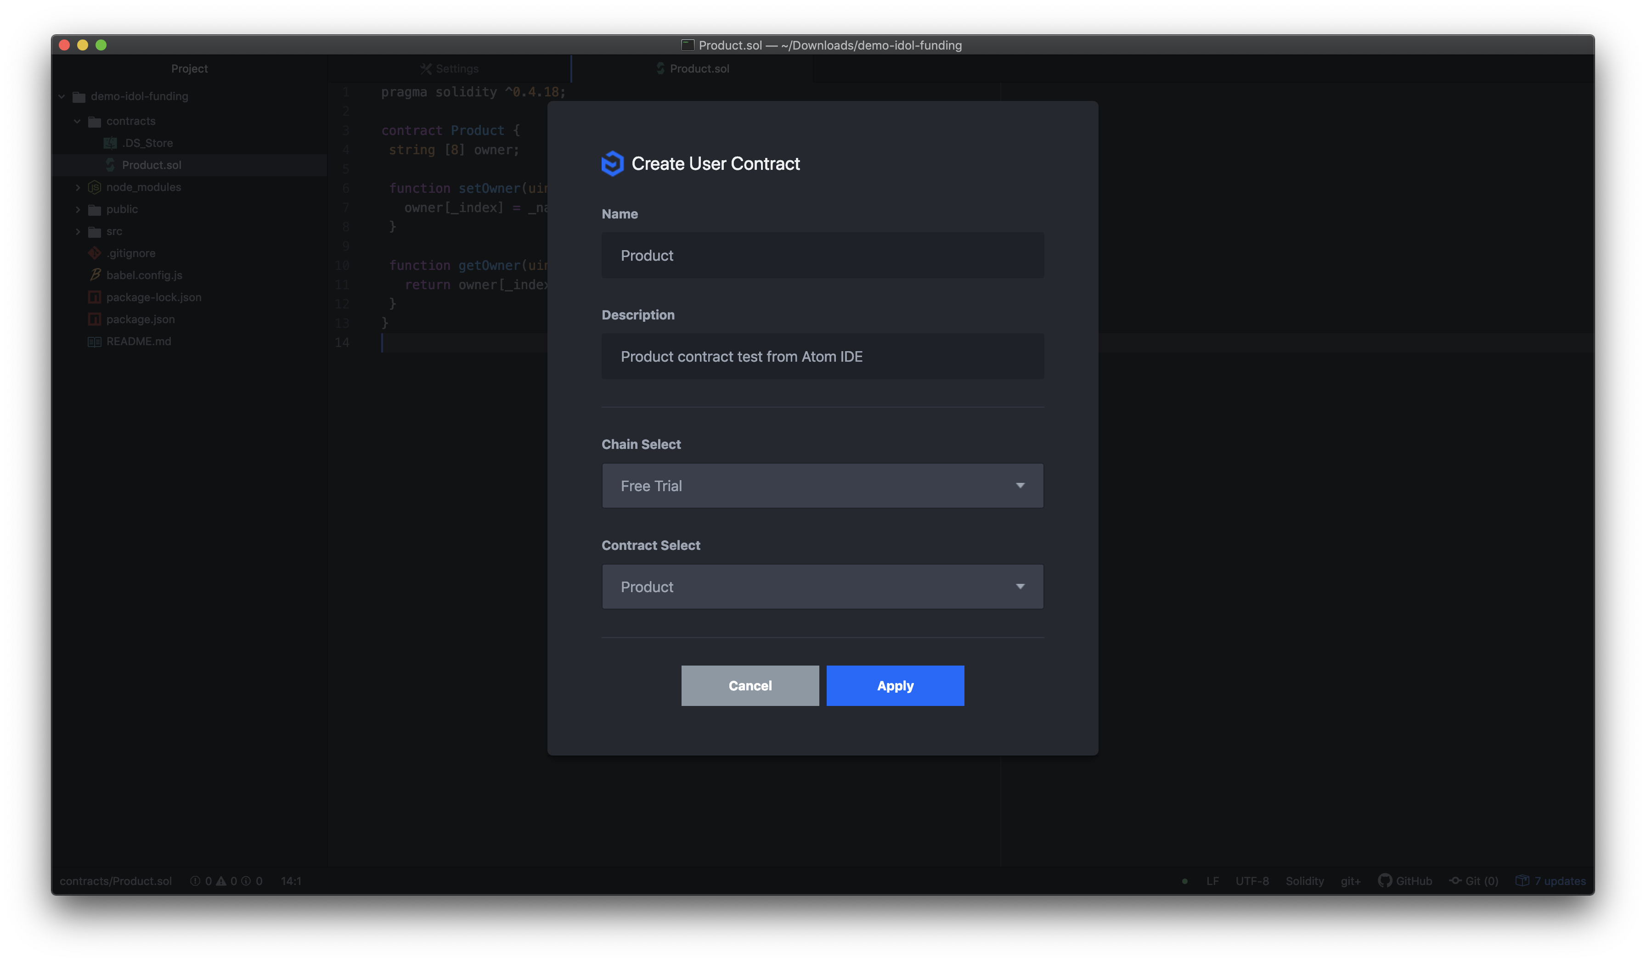Click the Solidity grammar selector
Viewport: 1646px width, 963px height.
click(1304, 881)
